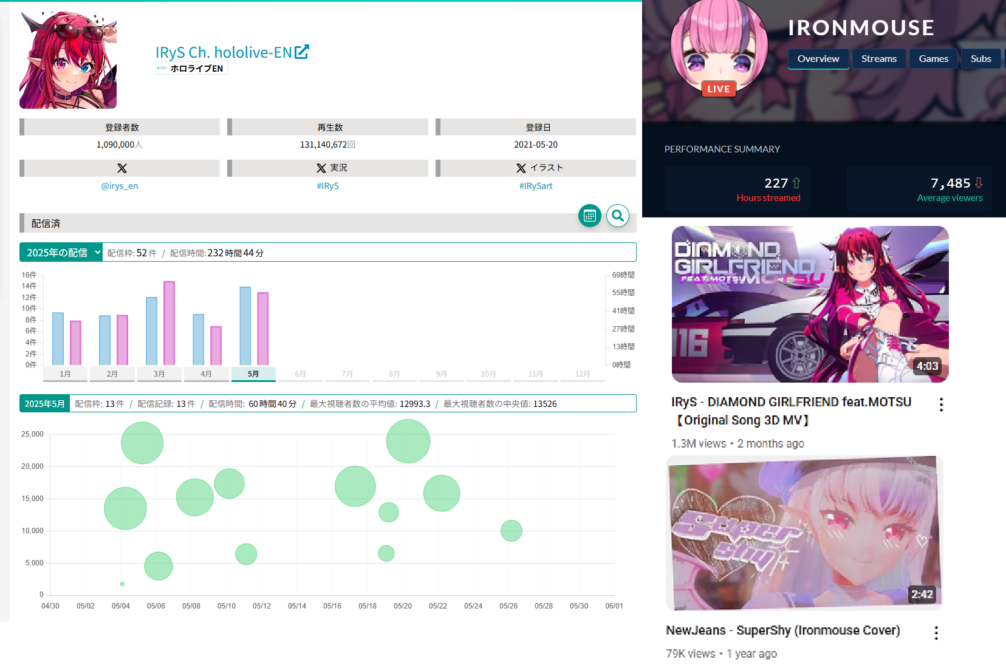Switch to Ironmouse Games tab
Screen dimensions: 1006x665
pyautogui.click(x=934, y=59)
